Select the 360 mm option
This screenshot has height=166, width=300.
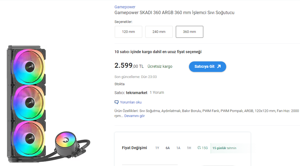pos(190,32)
